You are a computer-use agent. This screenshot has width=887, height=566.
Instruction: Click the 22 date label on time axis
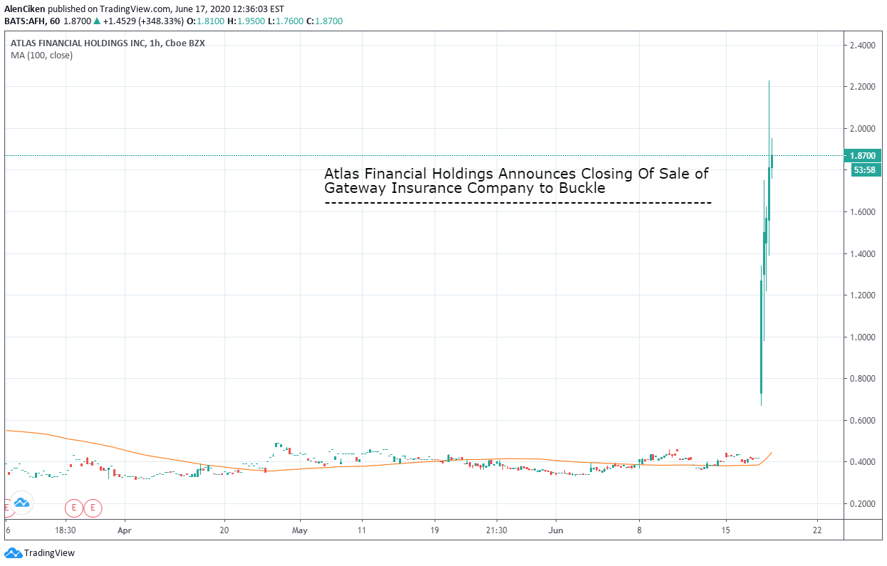[x=817, y=530]
